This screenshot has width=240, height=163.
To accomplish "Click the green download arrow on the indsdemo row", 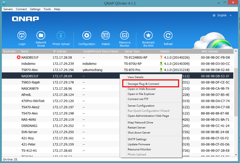I will pyautogui.click(x=161, y=63).
